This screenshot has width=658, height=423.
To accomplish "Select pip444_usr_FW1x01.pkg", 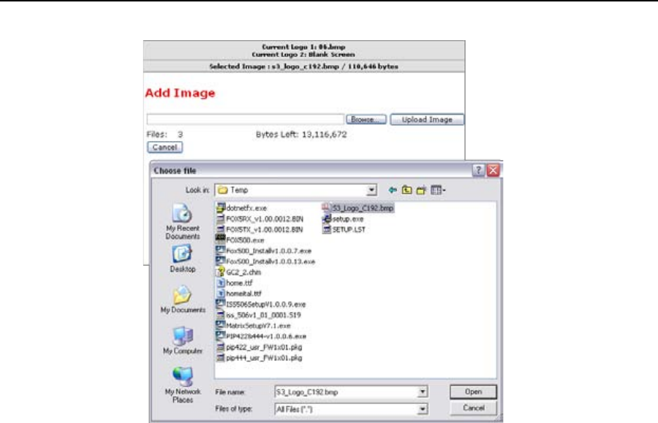I will click(260, 358).
